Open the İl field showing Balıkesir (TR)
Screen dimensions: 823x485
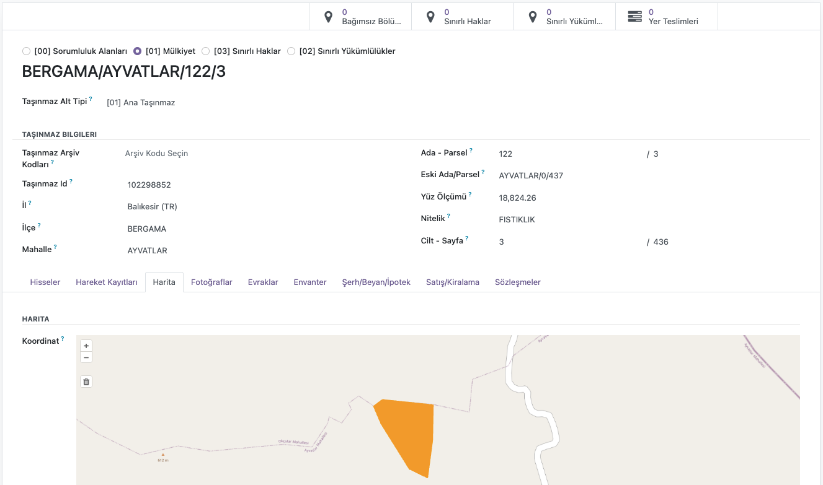152,207
